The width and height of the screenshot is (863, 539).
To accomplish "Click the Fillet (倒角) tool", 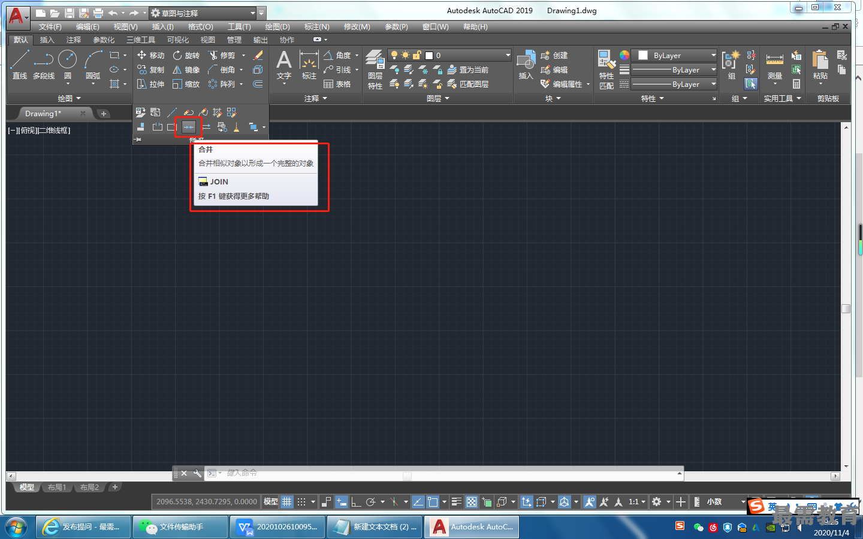I will (222, 69).
